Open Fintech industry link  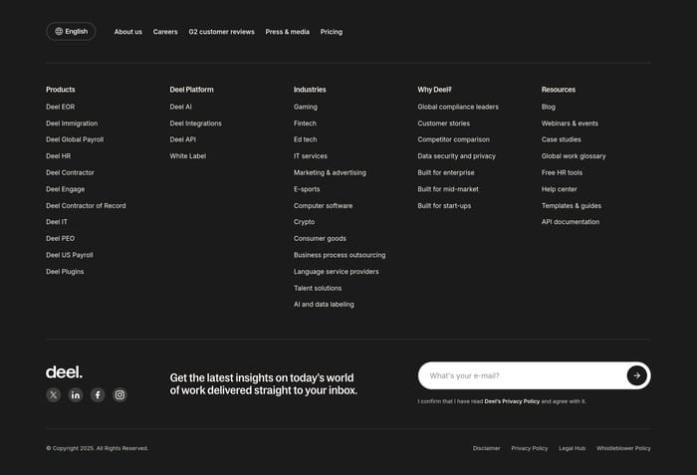pyautogui.click(x=305, y=123)
